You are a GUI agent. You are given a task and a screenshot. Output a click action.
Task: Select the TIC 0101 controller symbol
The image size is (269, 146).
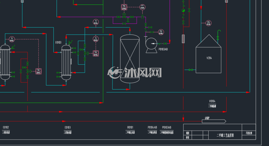[38, 72]
